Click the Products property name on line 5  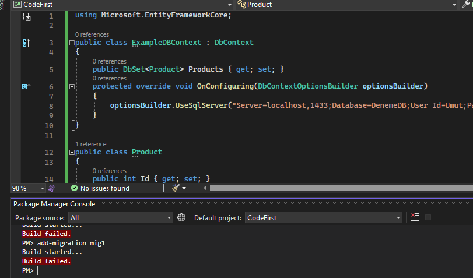[x=206, y=69]
